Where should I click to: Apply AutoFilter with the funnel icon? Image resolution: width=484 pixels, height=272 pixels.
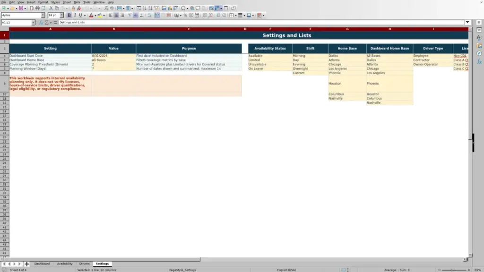point(156,8)
